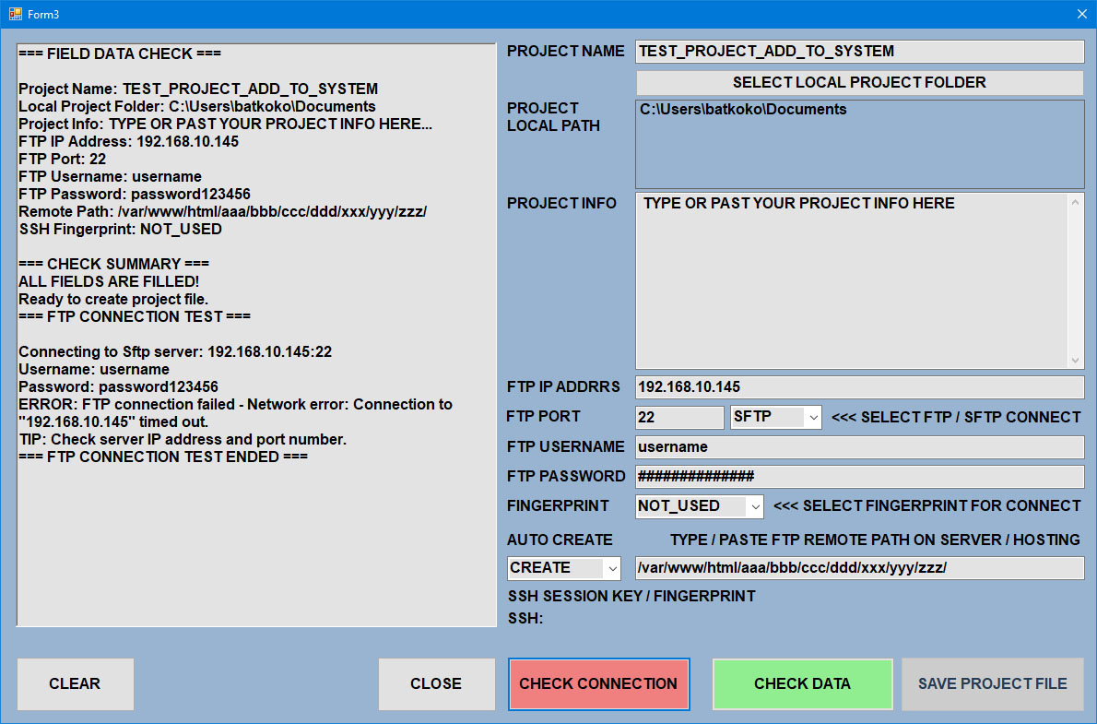Click the scroll-down arrow in PROJECT INFO

(1075, 360)
